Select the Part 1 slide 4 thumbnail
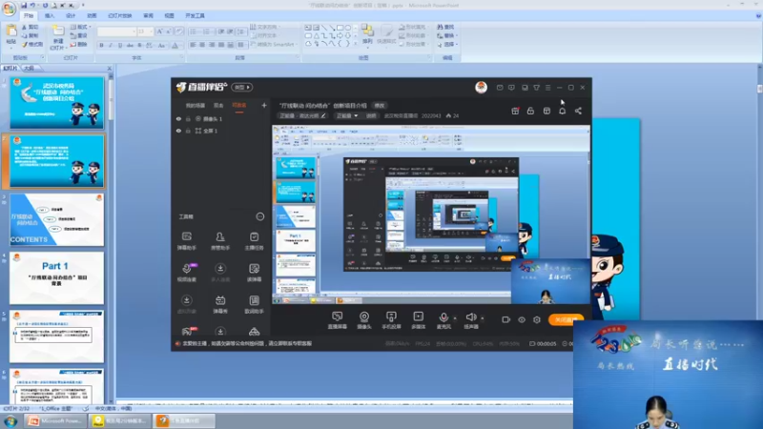This screenshot has width=763, height=429. tap(56, 277)
